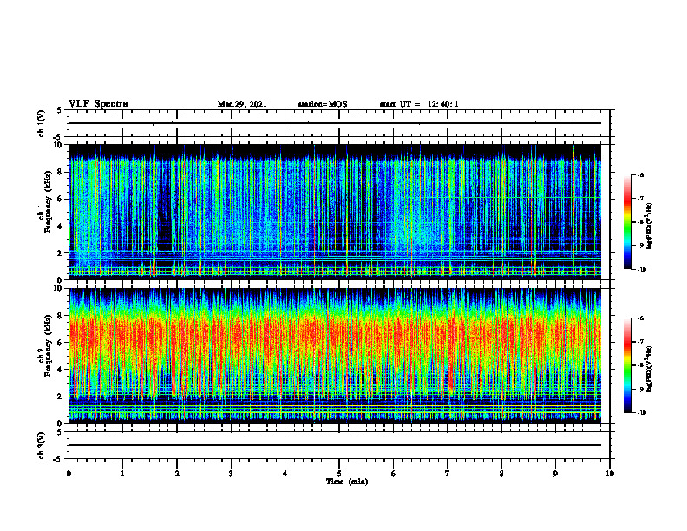Image resolution: width=687 pixels, height=531 pixels.
Task: Click the "ch.3(V)" vertical axis label
Action: 41,445
